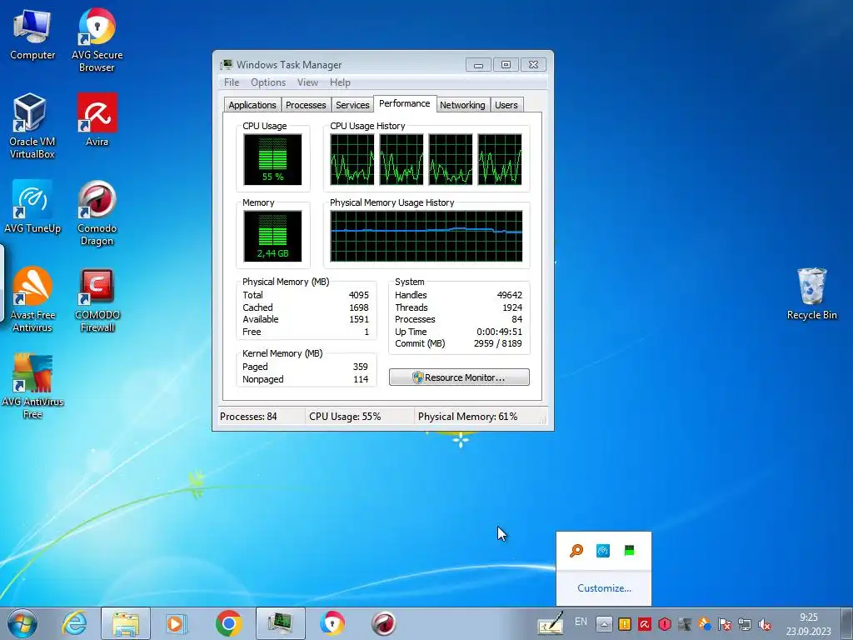853x640 pixels.
Task: Select the AVG TuneUp desktop shortcut
Action: pyautogui.click(x=32, y=207)
